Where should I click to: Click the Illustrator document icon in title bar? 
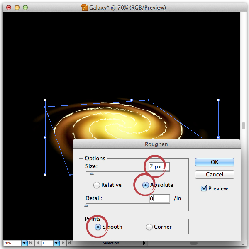click(x=84, y=7)
